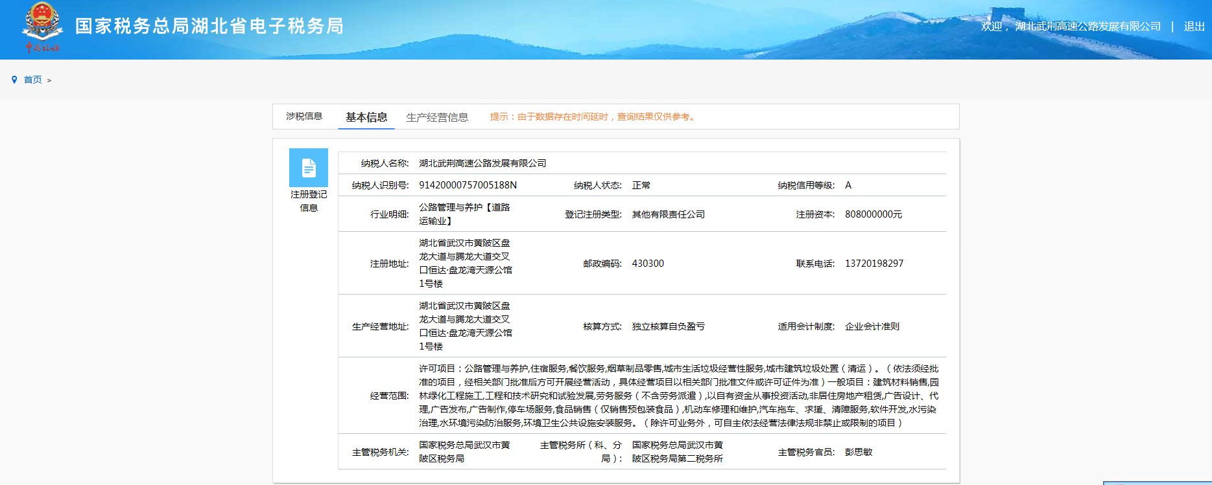The width and height of the screenshot is (1212, 485).
Task: Switch to the 涉税信息 tab
Action: (x=304, y=117)
